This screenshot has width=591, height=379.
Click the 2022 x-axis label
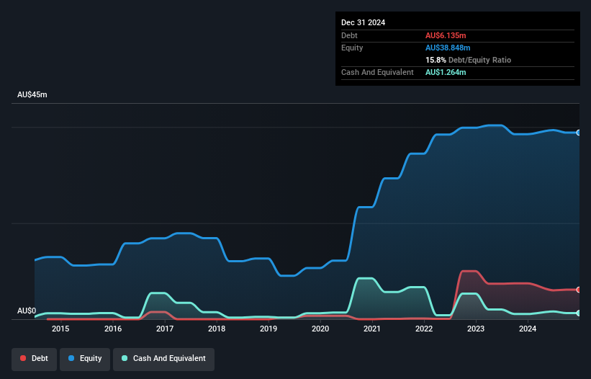point(424,329)
